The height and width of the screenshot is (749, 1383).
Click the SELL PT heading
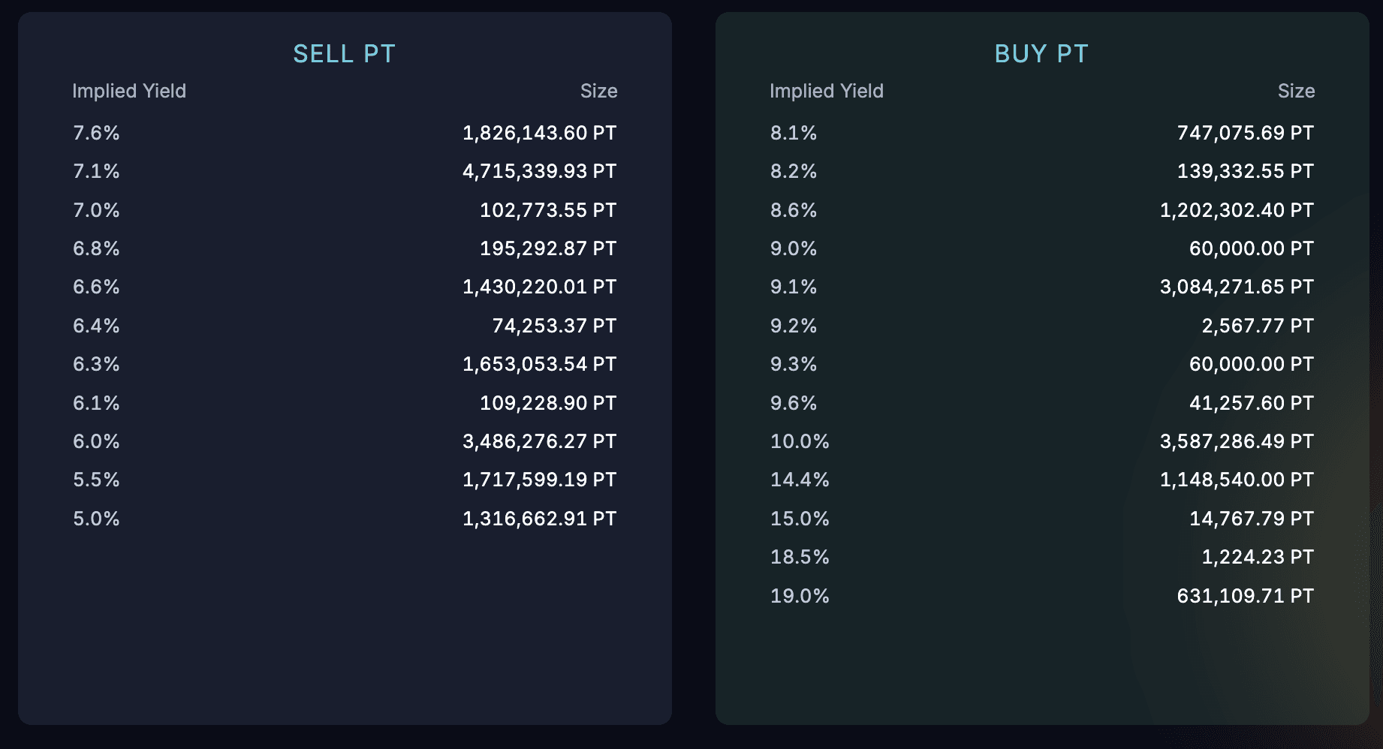344,54
